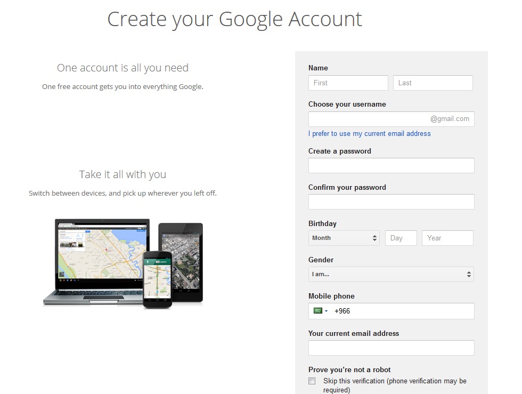The image size is (522, 394).
Task: Open the country flag selector for mobile phone
Action: coord(321,311)
